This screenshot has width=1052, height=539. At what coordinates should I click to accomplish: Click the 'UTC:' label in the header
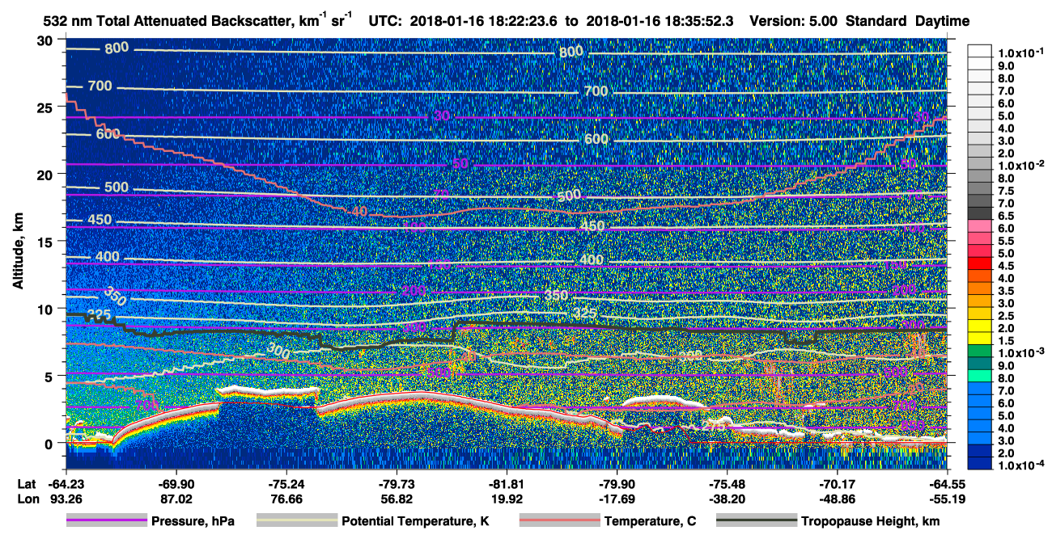pyautogui.click(x=384, y=22)
